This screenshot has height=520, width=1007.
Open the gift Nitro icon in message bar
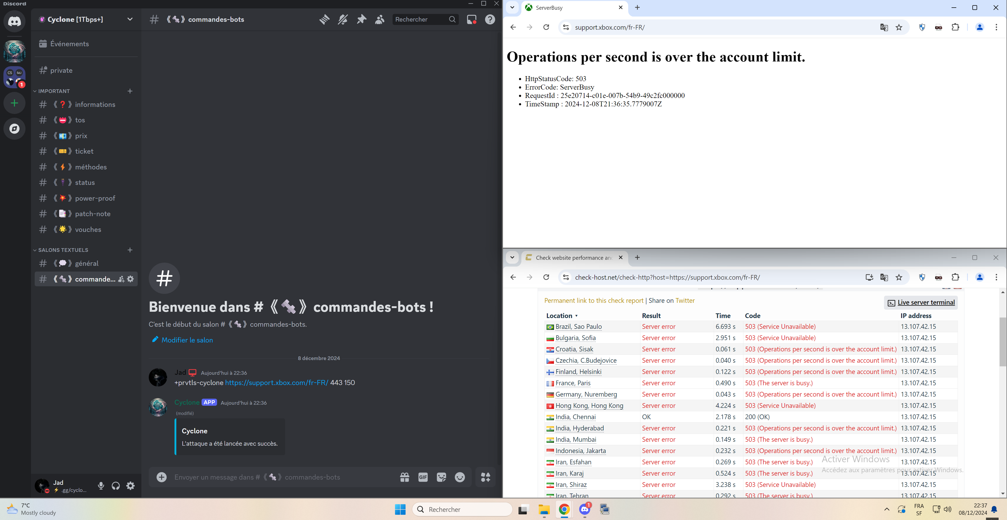pos(405,477)
